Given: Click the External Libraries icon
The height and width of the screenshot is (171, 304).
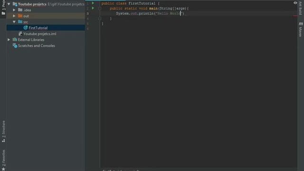Looking at the screenshot, I should coord(15,39).
